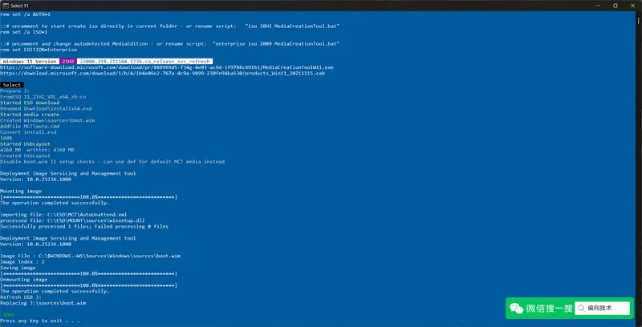The width and height of the screenshot is (642, 327).
Task: Click the 'Select 11' window title
Action: pyautogui.click(x=19, y=6)
